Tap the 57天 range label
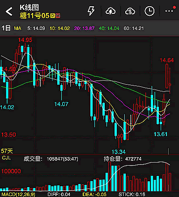 pos(7,151)
